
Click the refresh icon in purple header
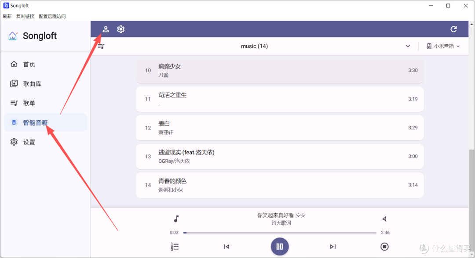pyautogui.click(x=453, y=29)
